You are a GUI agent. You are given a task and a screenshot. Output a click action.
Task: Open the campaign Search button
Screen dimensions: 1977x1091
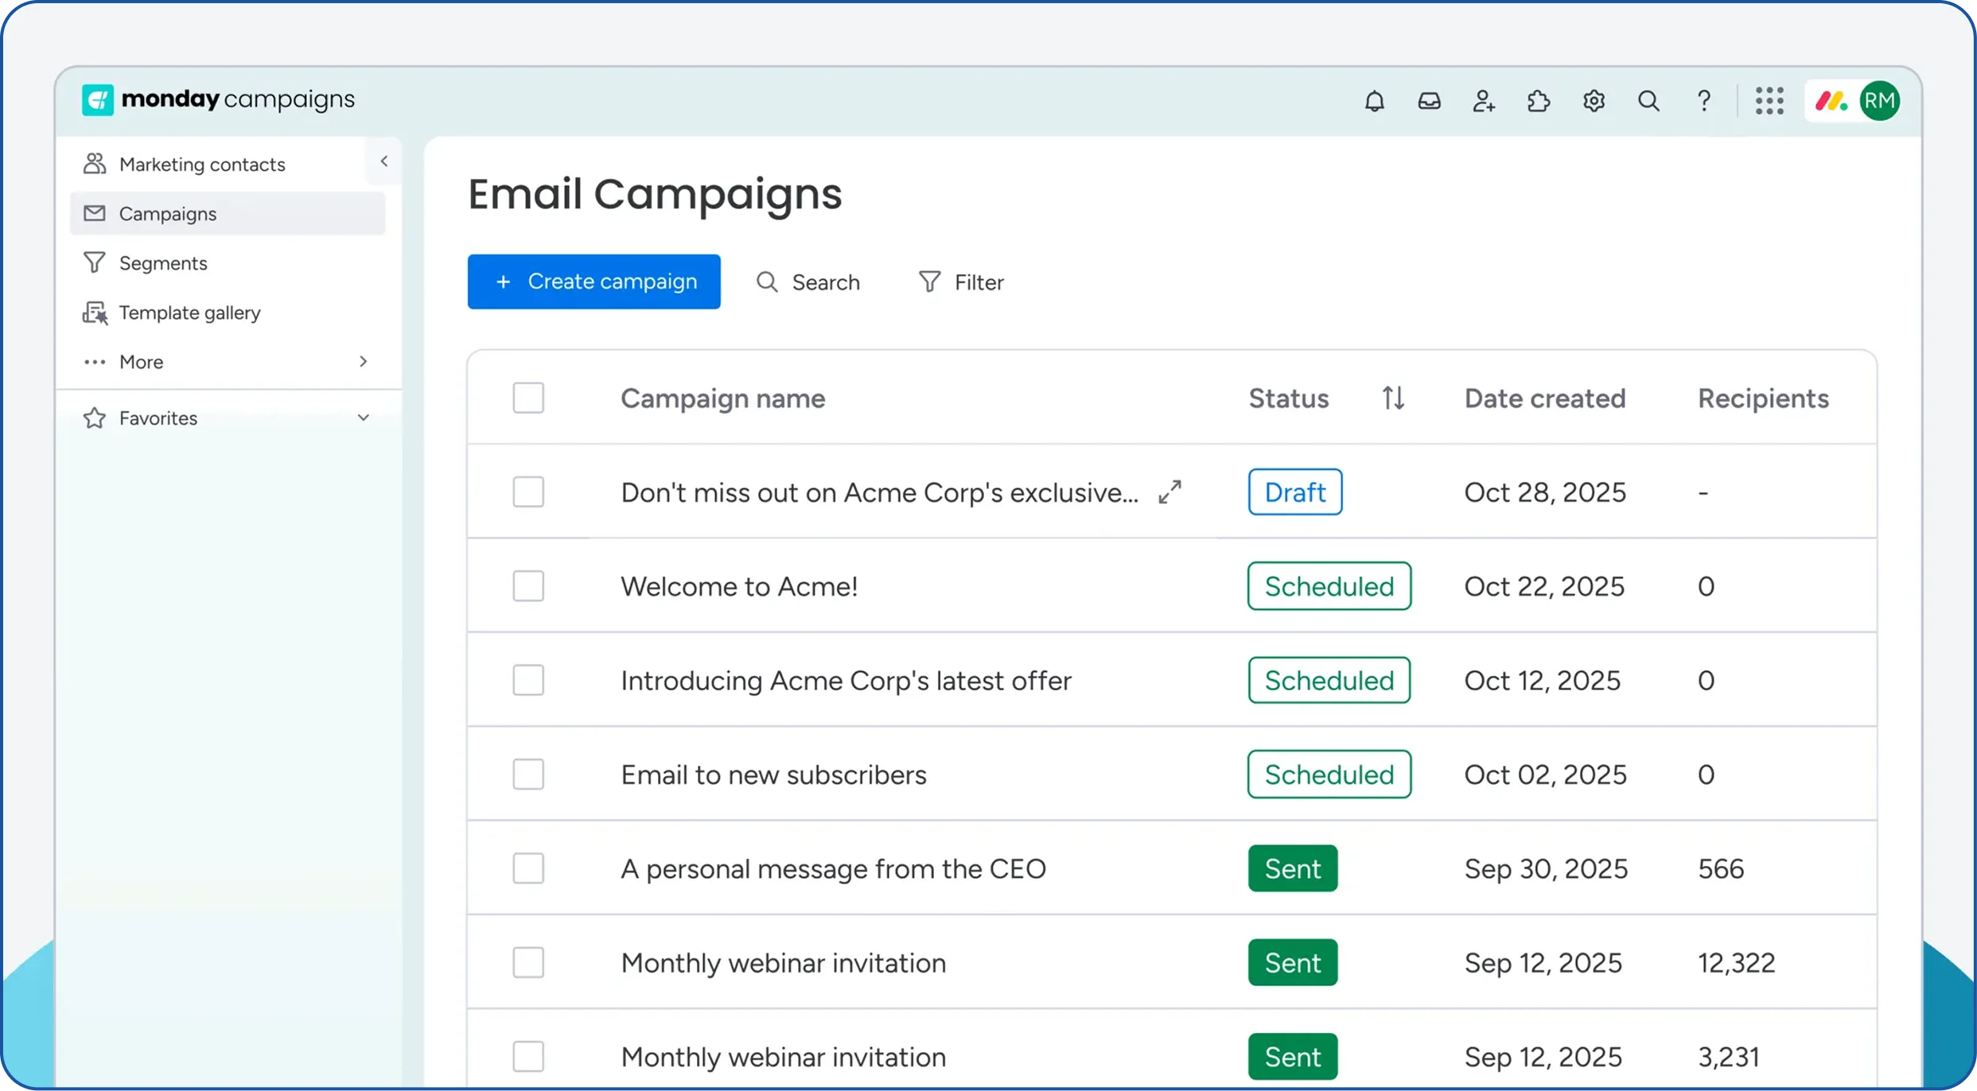(808, 281)
